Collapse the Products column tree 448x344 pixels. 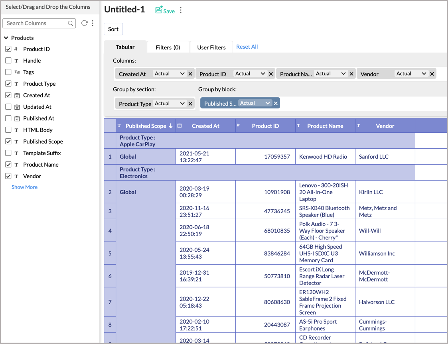pyautogui.click(x=6, y=38)
